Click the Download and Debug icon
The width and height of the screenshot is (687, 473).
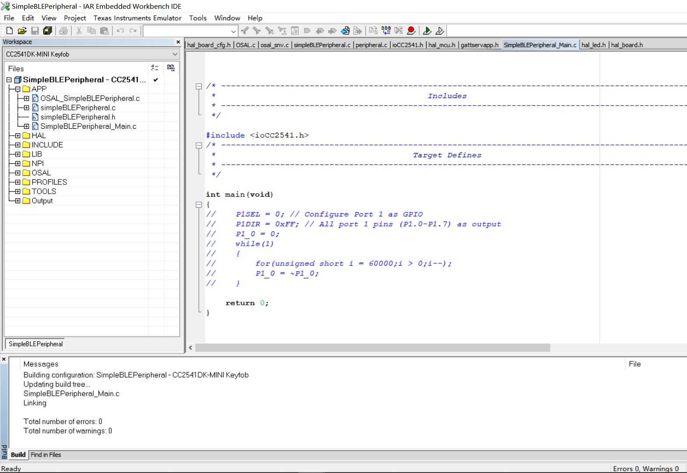427,31
